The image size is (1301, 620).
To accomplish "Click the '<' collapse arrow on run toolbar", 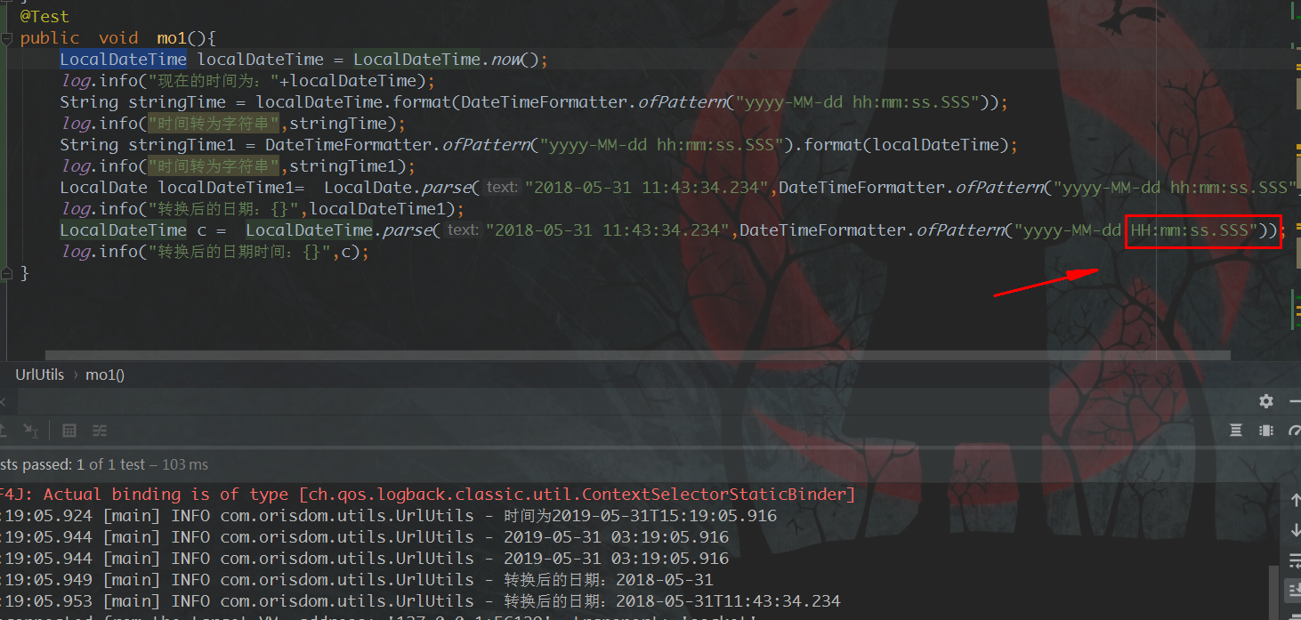I will (3, 401).
